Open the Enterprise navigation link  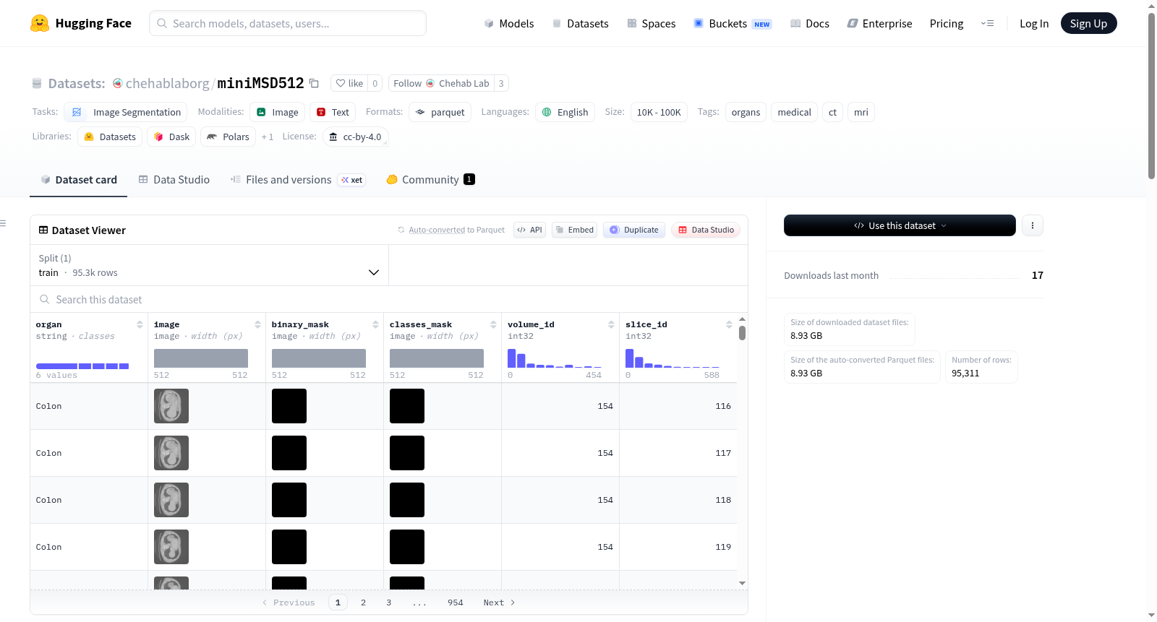(x=880, y=23)
